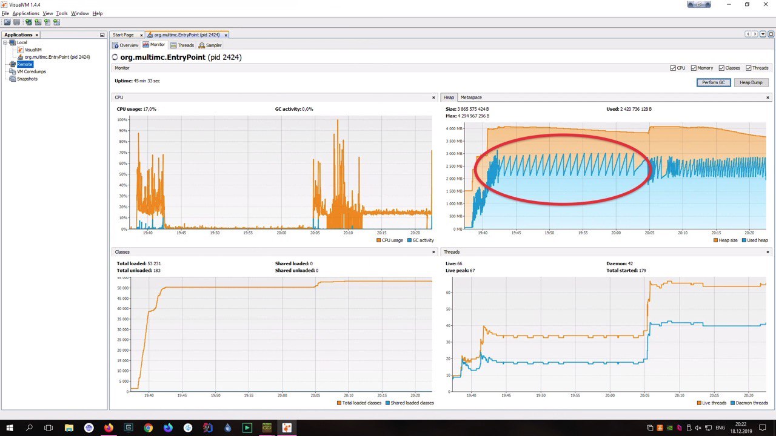Close the Heap graph panel
The height and width of the screenshot is (436, 776).
[x=768, y=97]
